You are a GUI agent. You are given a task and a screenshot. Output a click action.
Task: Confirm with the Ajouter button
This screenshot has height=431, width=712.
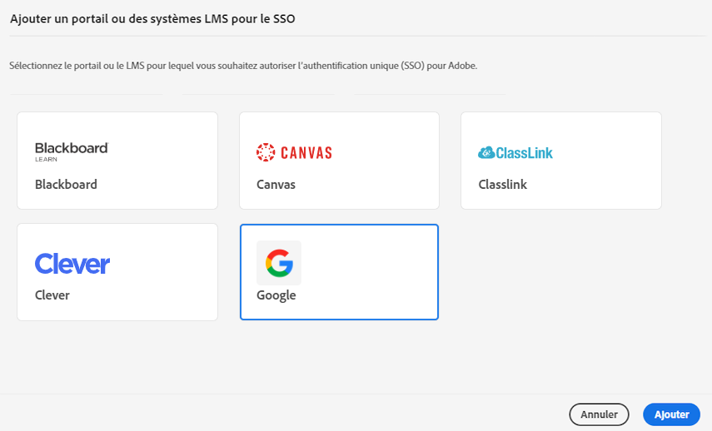671,414
